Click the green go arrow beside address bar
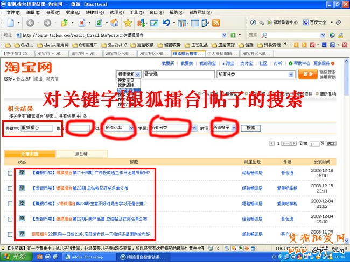The width and height of the screenshot is (350, 262). coord(233,35)
